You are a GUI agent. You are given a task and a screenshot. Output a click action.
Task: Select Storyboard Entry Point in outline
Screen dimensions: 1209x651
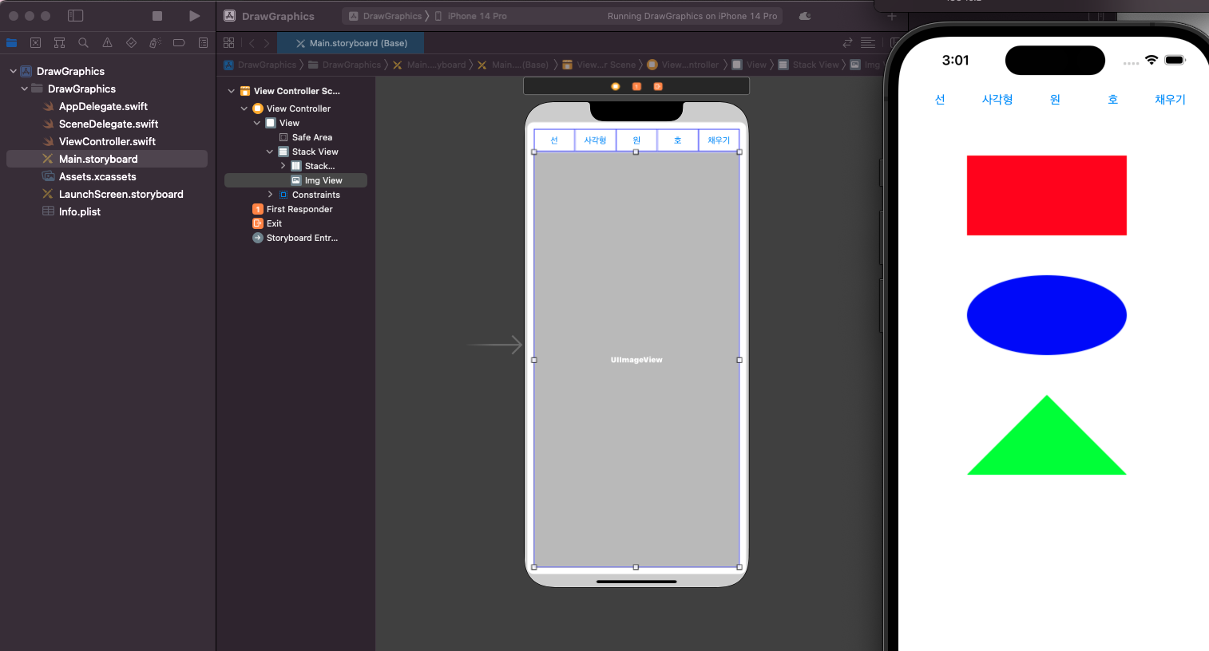(295, 238)
